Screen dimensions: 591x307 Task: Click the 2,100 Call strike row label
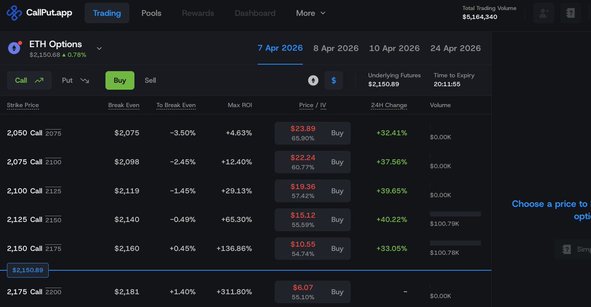(x=34, y=191)
